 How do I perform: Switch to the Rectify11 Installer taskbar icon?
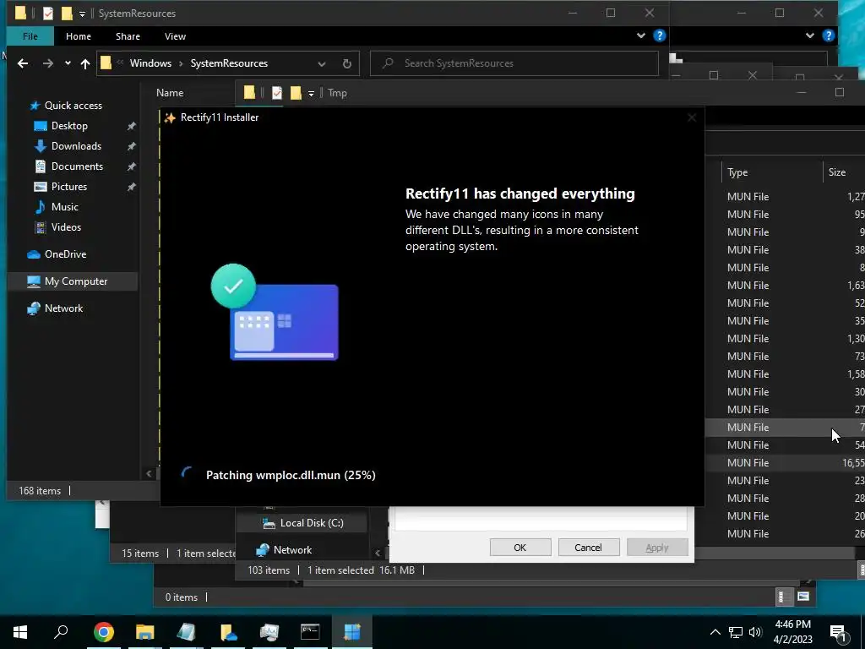(x=351, y=632)
